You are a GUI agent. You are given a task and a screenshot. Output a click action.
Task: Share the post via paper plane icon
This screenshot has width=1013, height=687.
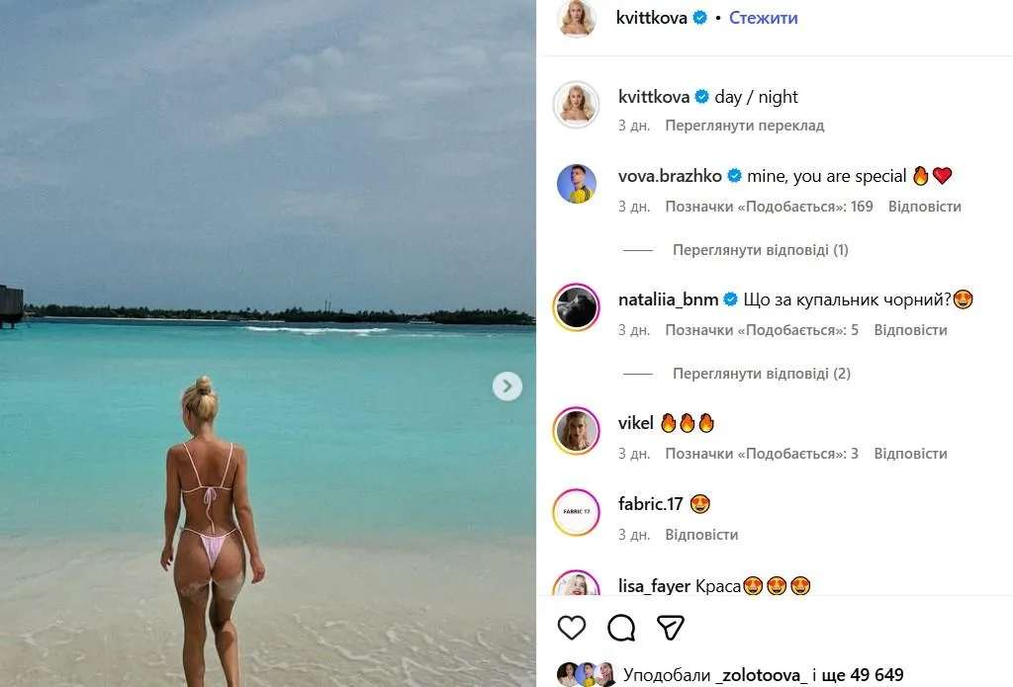coord(670,628)
